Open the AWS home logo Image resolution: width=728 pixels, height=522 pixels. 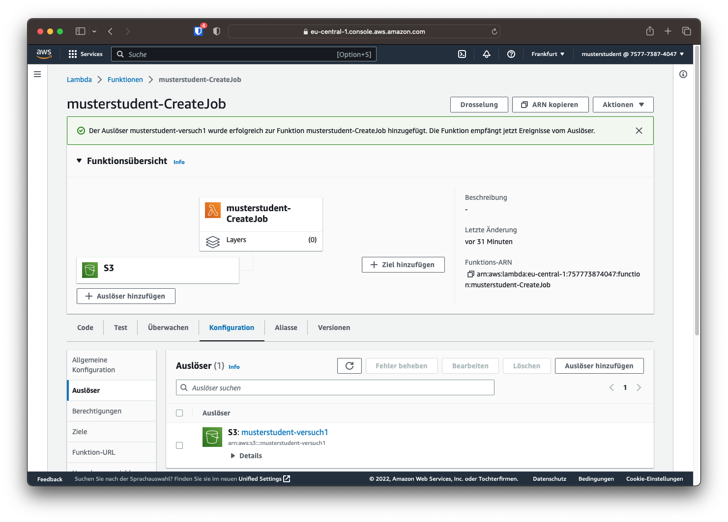[44, 54]
